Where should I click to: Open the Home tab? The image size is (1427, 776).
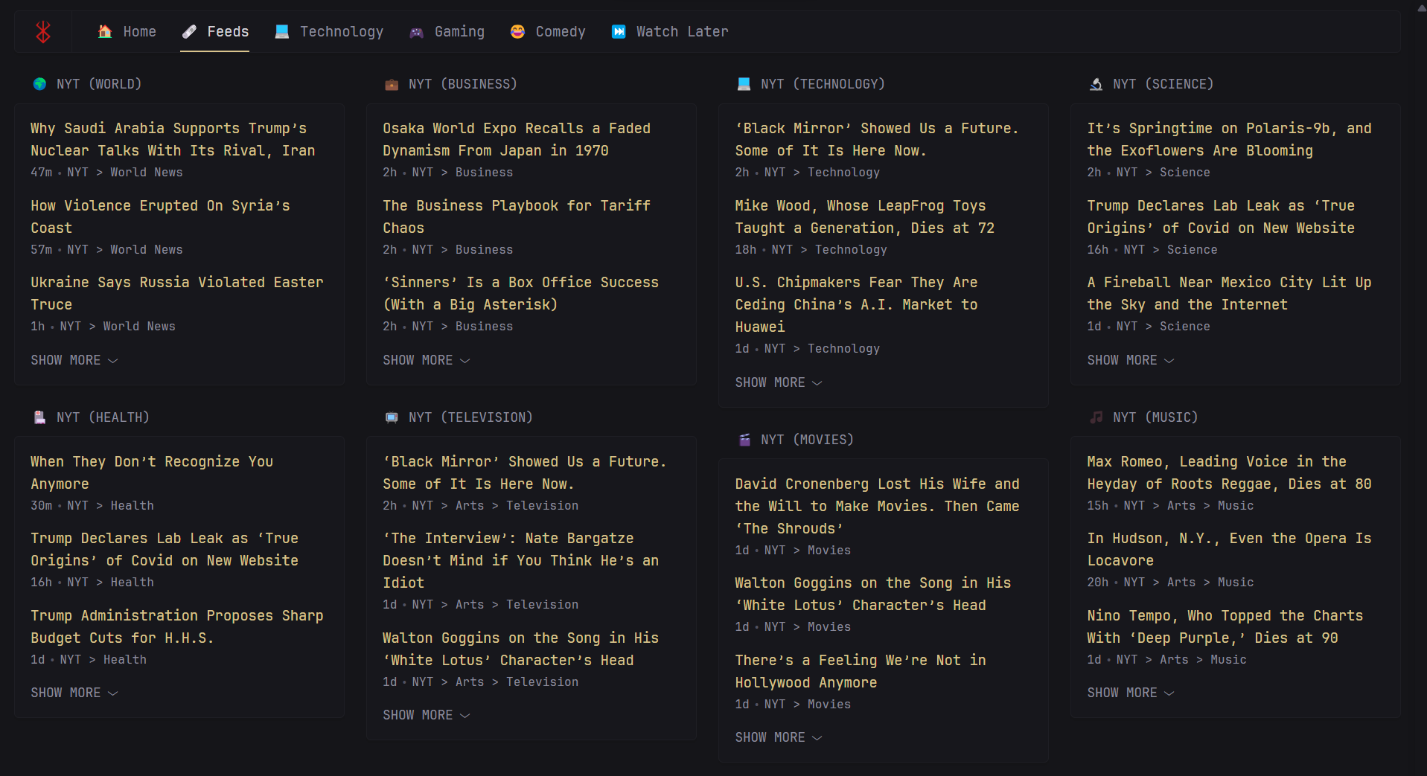click(x=127, y=31)
